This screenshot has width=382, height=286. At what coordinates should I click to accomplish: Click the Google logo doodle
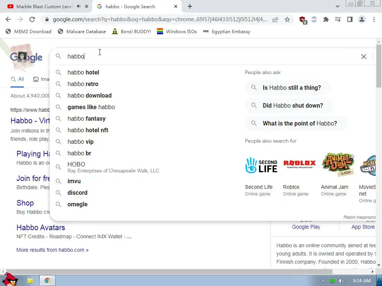tap(26, 57)
